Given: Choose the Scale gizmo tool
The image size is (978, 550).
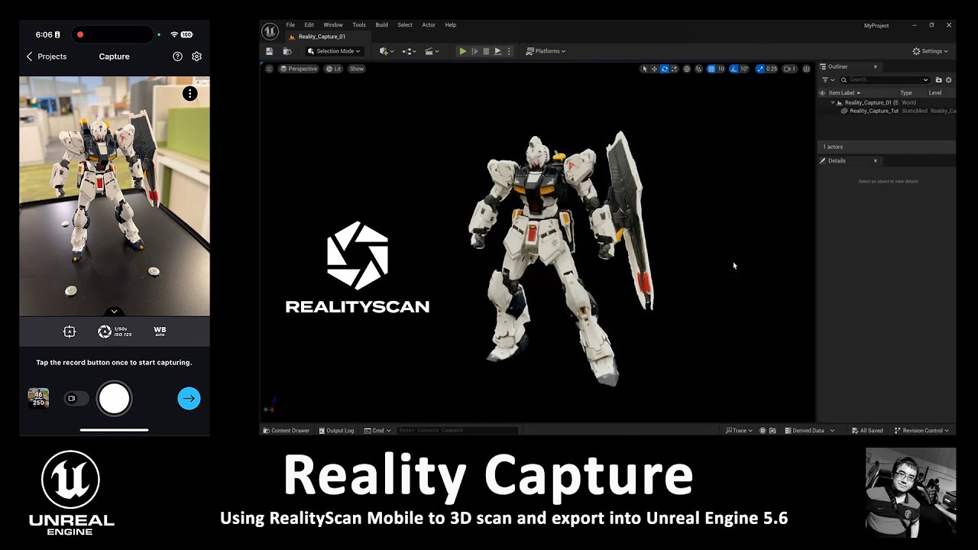Looking at the screenshot, I should point(674,69).
